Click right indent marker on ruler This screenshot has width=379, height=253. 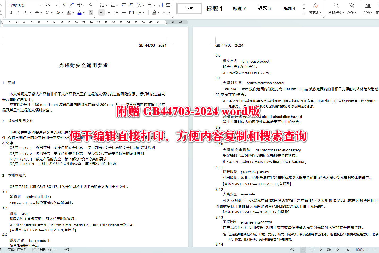pyautogui.click(x=166, y=24)
